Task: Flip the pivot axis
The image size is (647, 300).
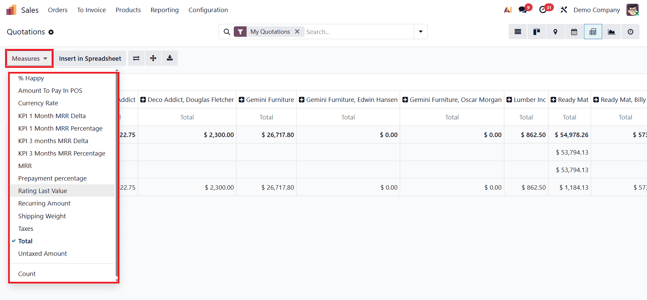Action: pyautogui.click(x=136, y=58)
